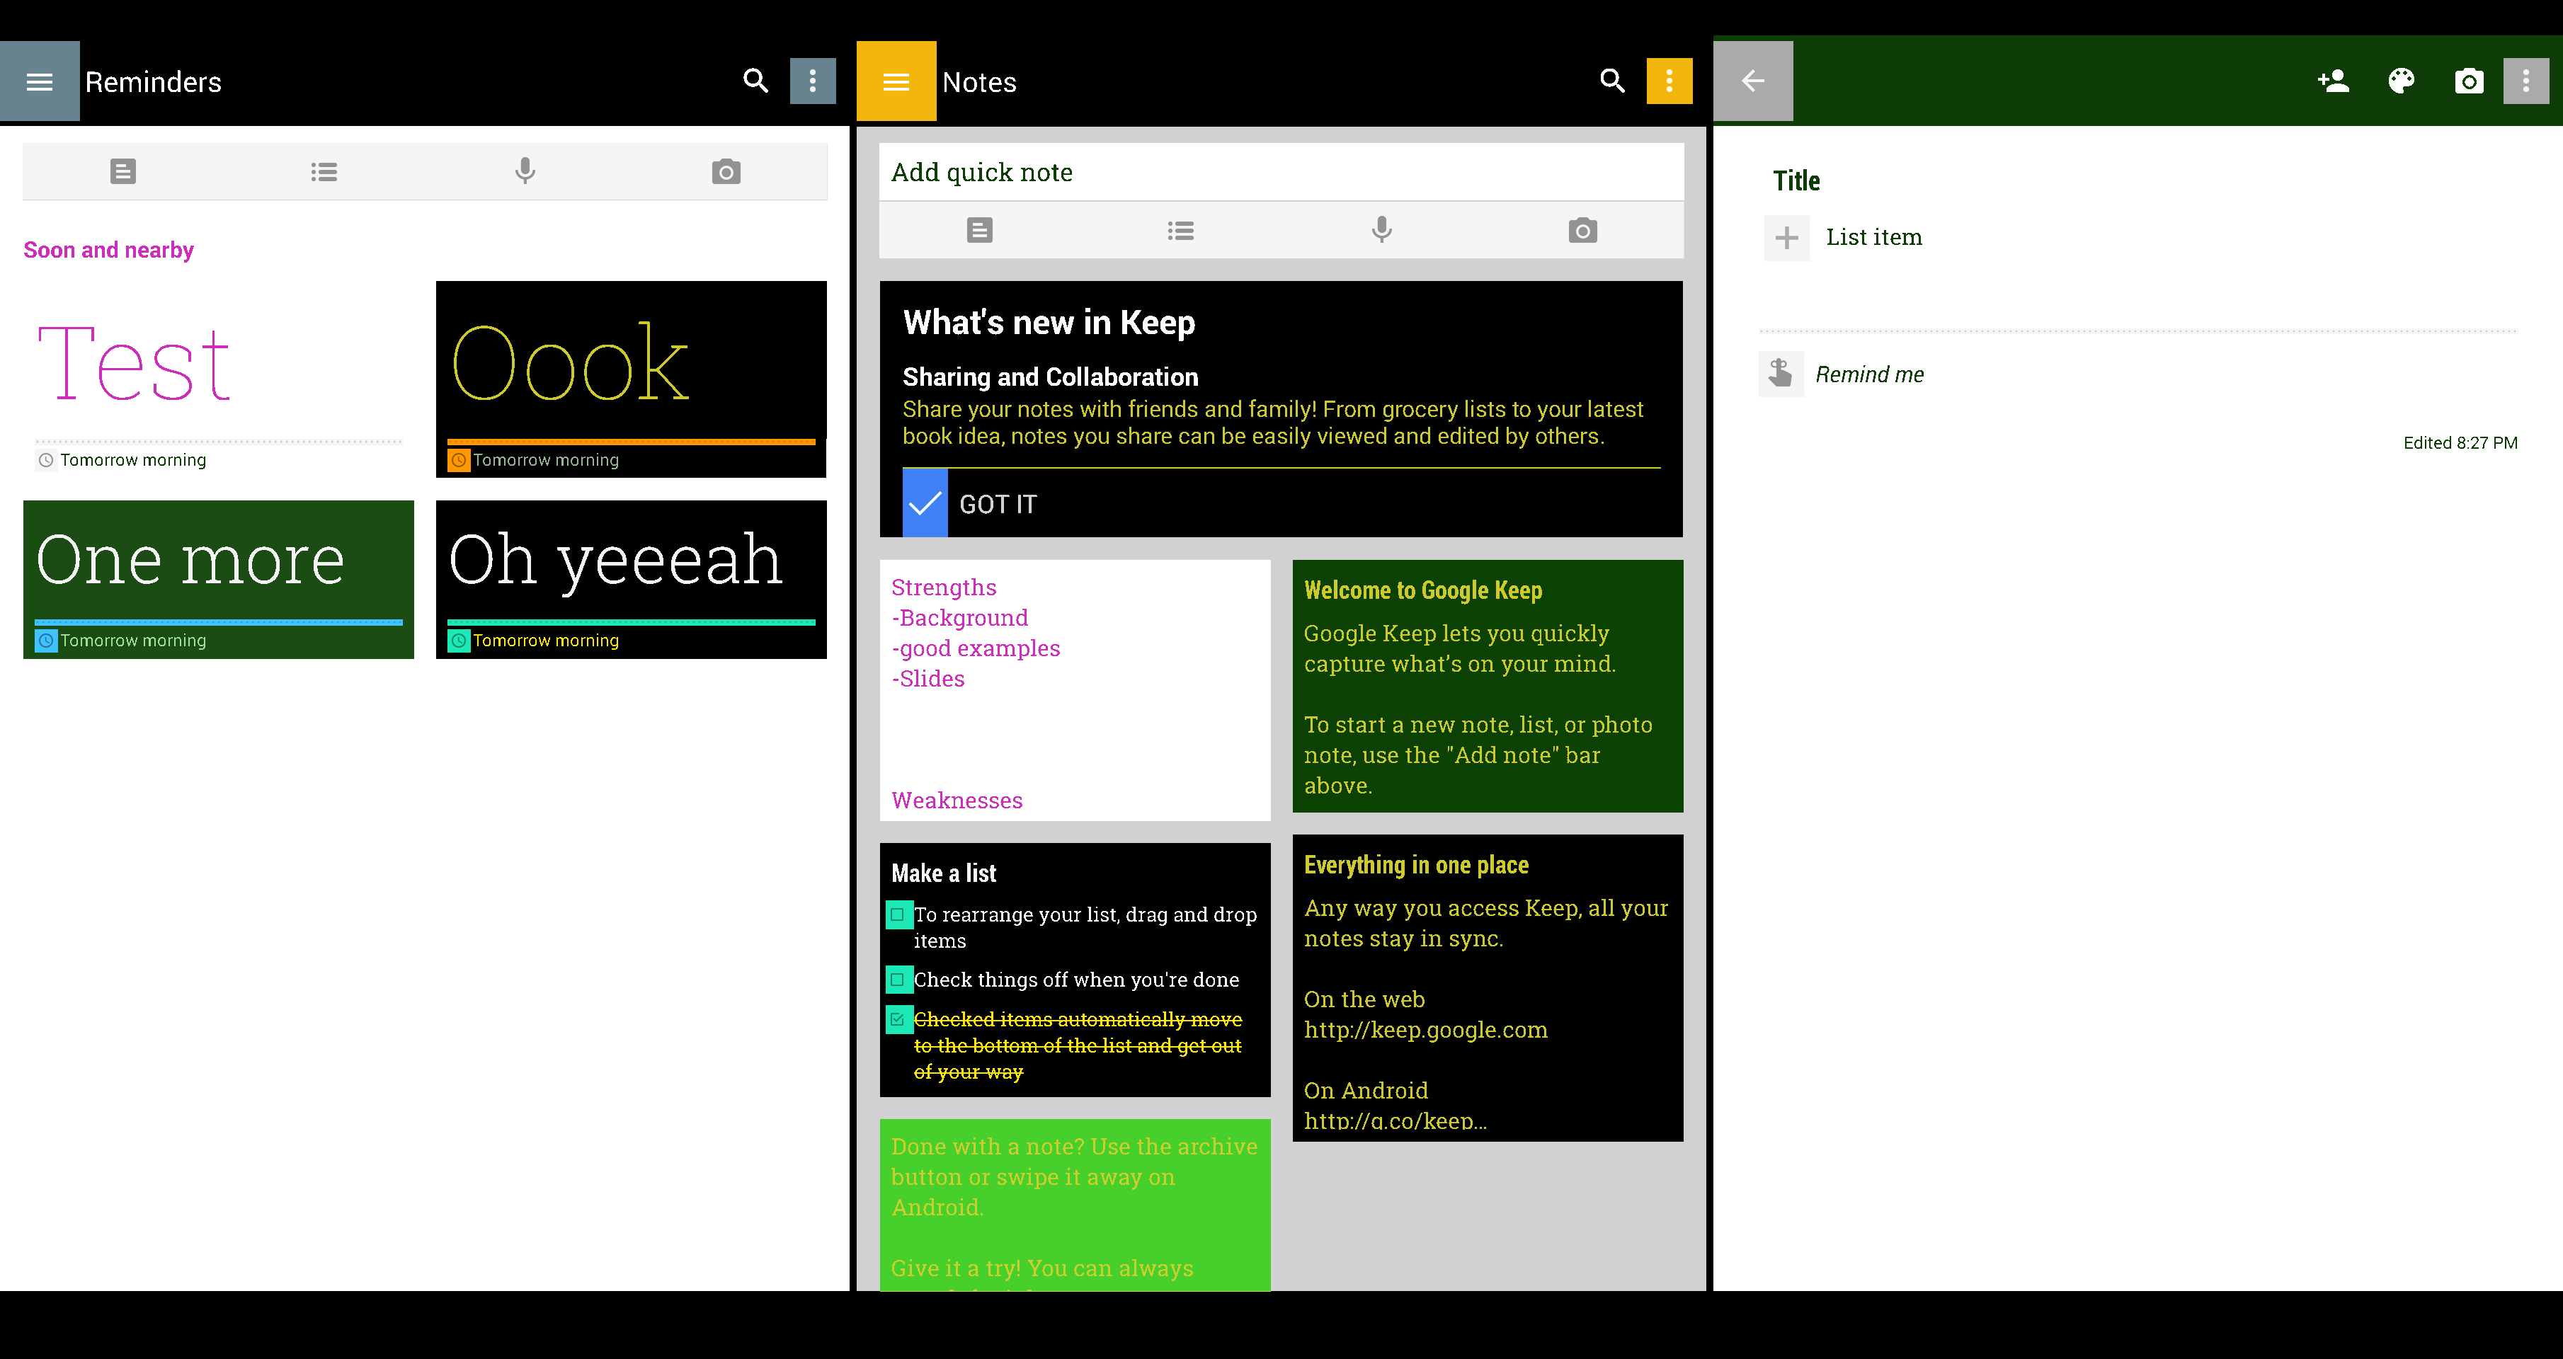Open the hamburger menu in Reminders screen
The height and width of the screenshot is (1359, 2563).
pyautogui.click(x=40, y=81)
